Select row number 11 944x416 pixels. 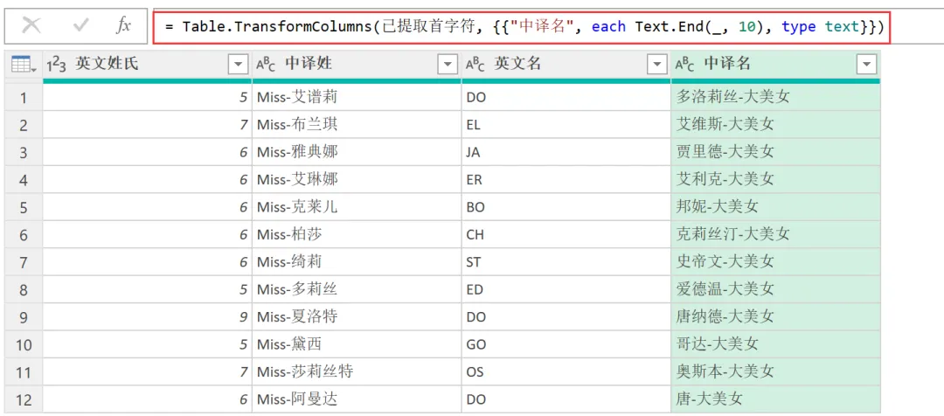(x=24, y=372)
